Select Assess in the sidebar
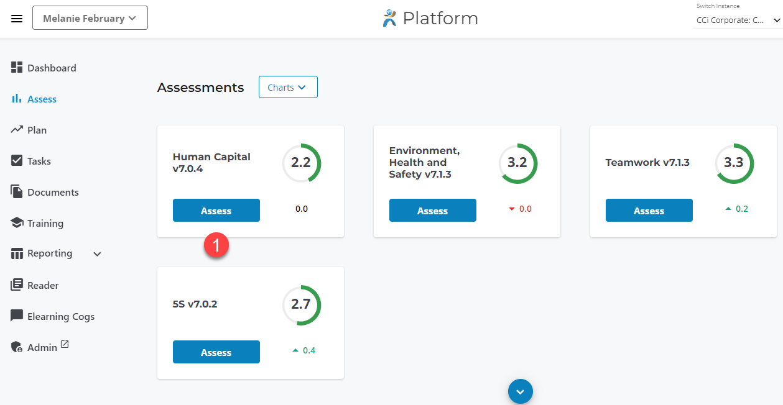 pos(42,99)
